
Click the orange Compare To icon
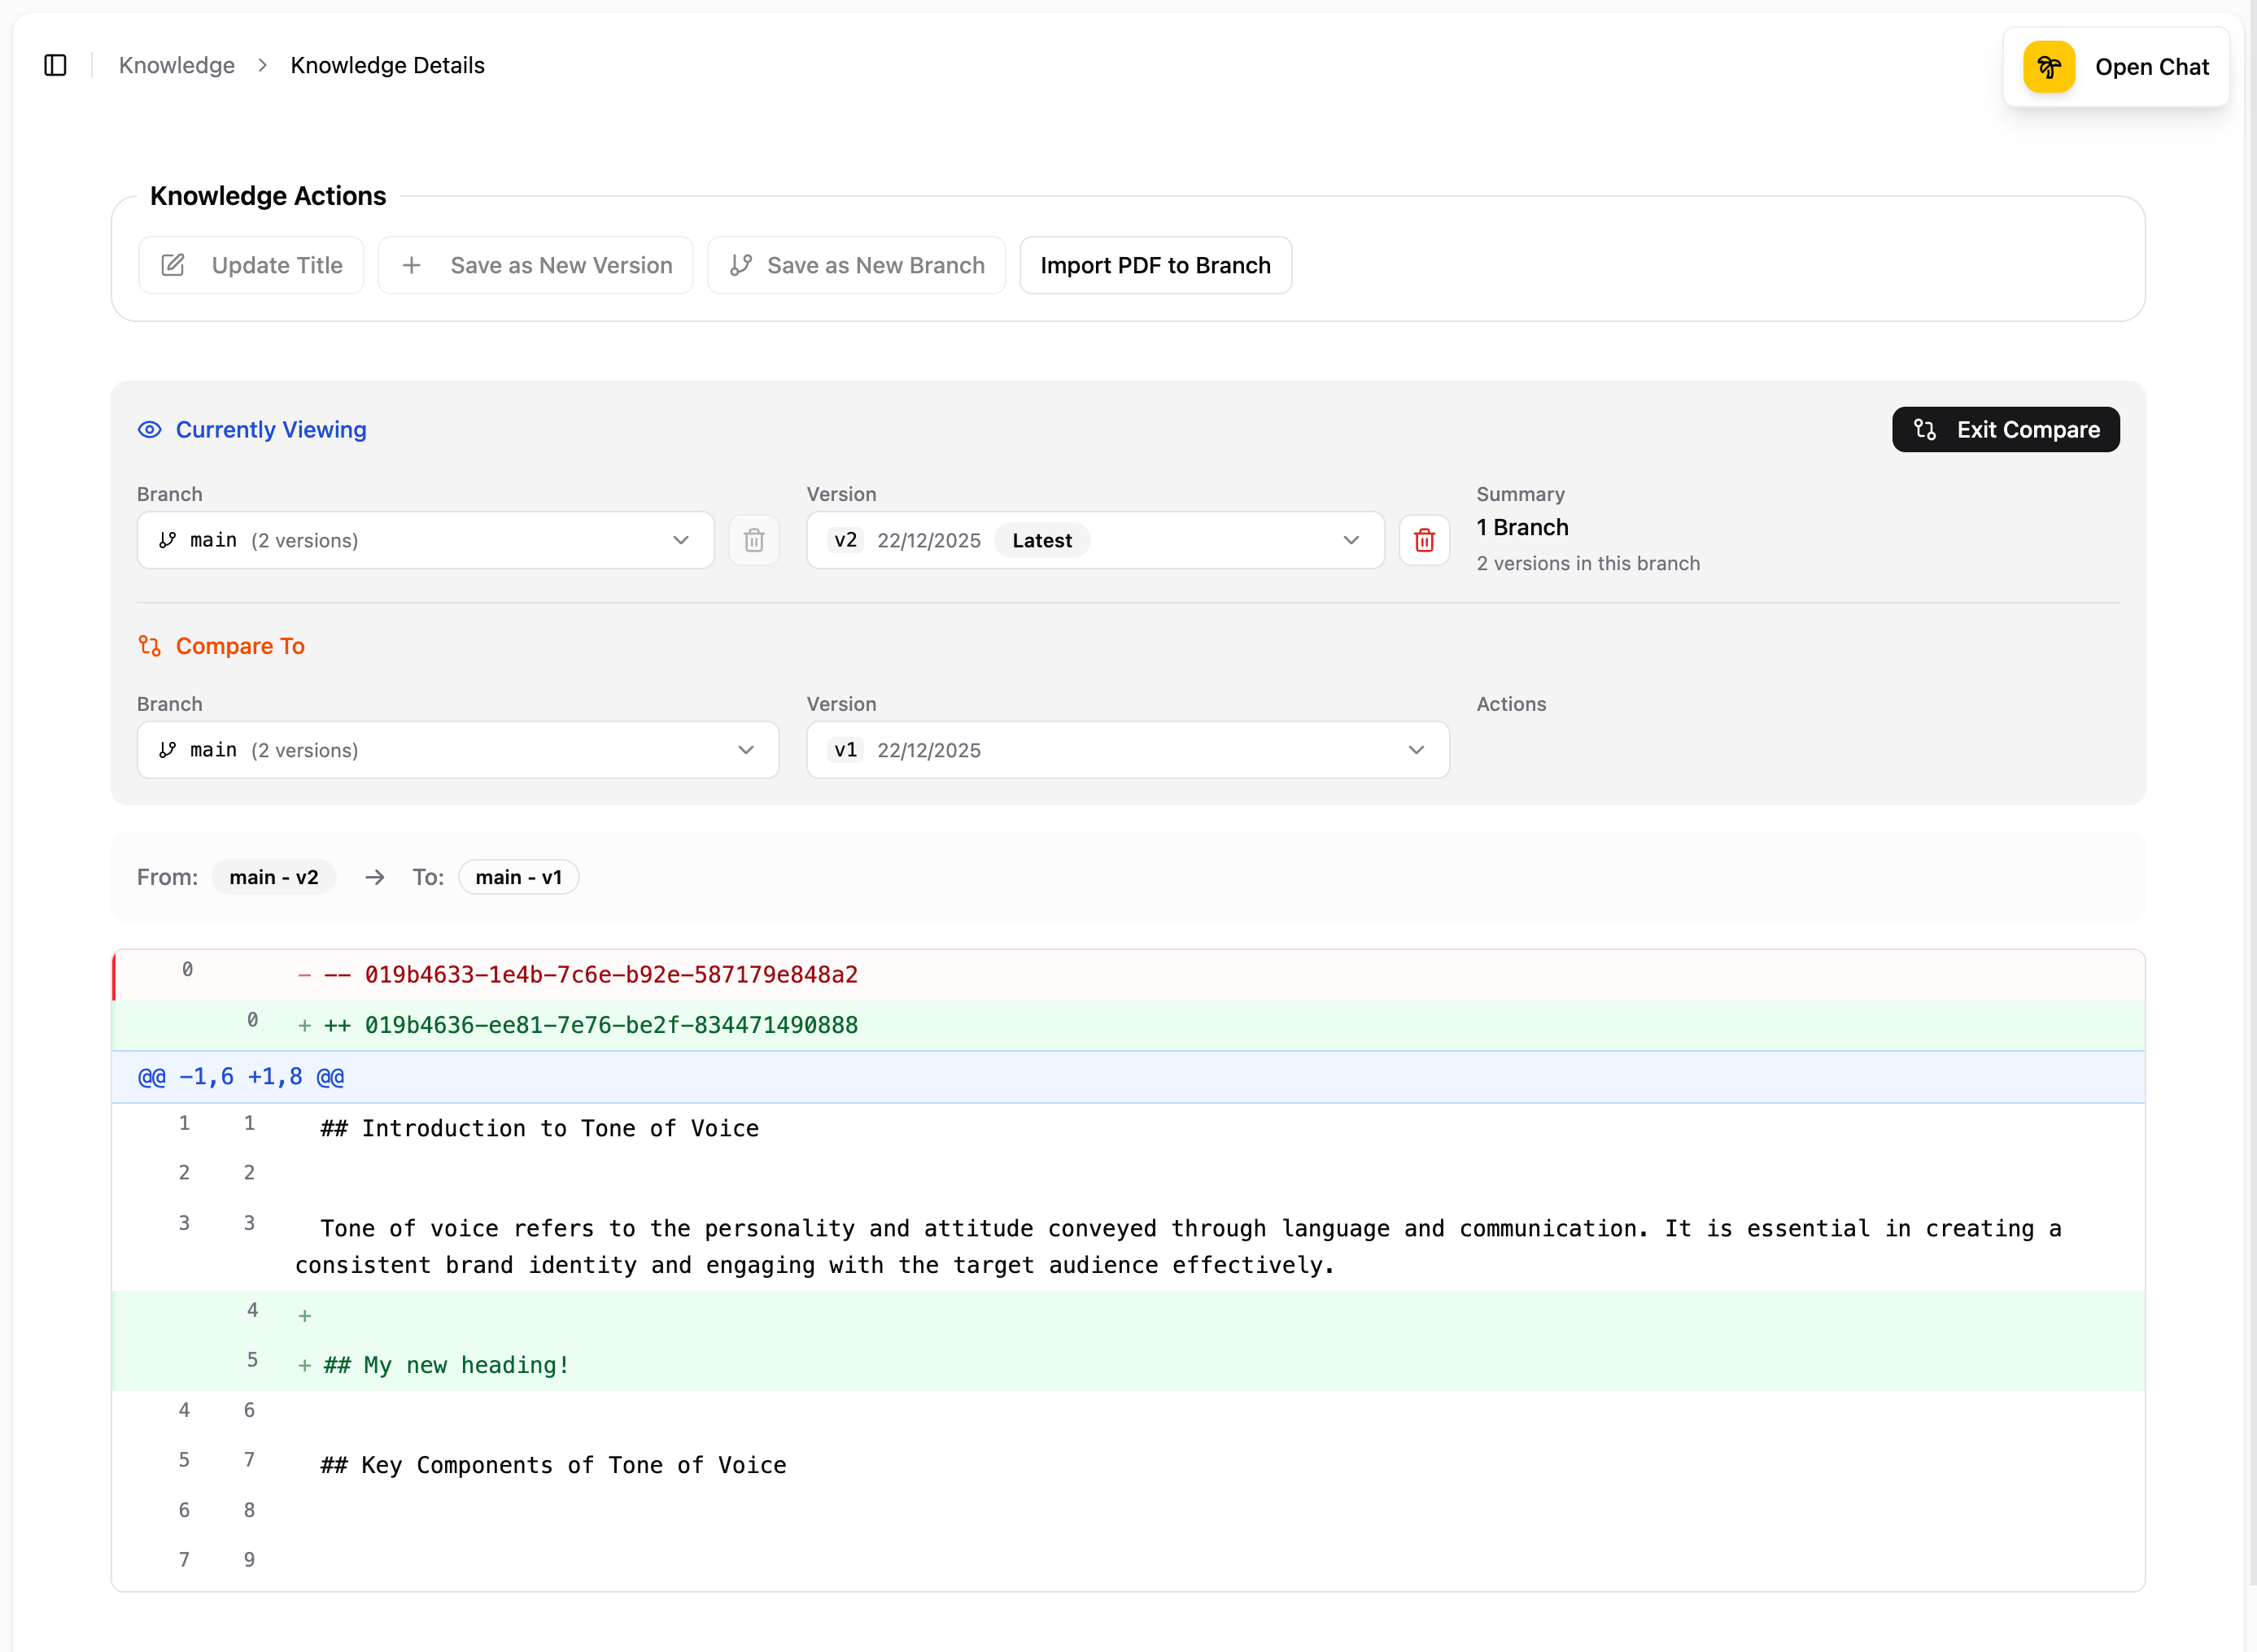[x=150, y=646]
